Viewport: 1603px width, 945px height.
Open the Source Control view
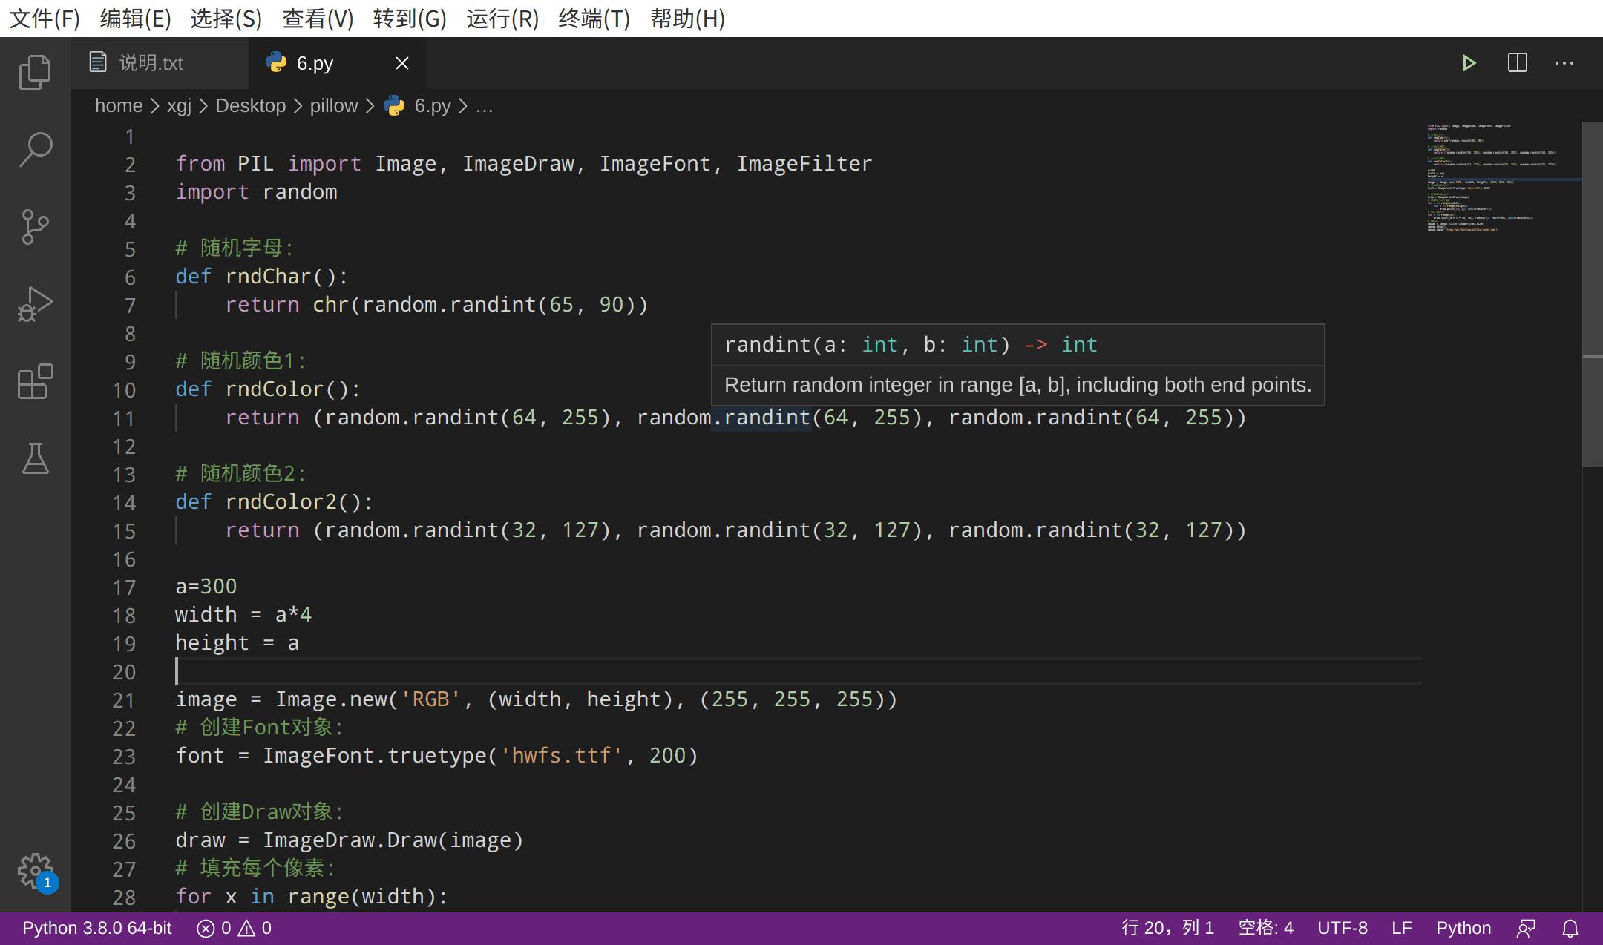(35, 226)
